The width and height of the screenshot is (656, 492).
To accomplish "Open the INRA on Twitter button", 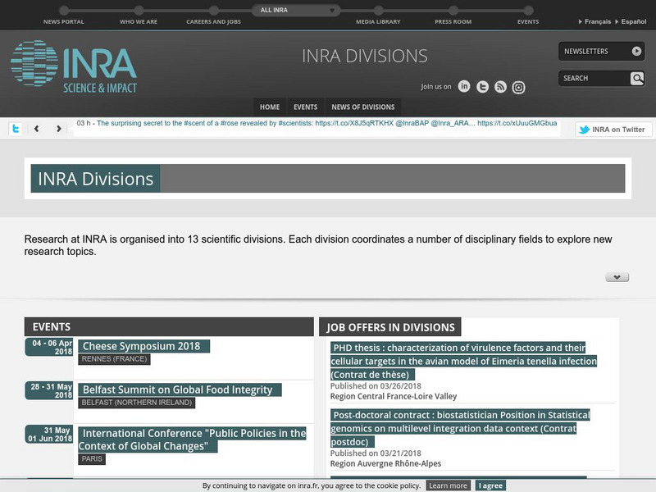I will pyautogui.click(x=613, y=130).
